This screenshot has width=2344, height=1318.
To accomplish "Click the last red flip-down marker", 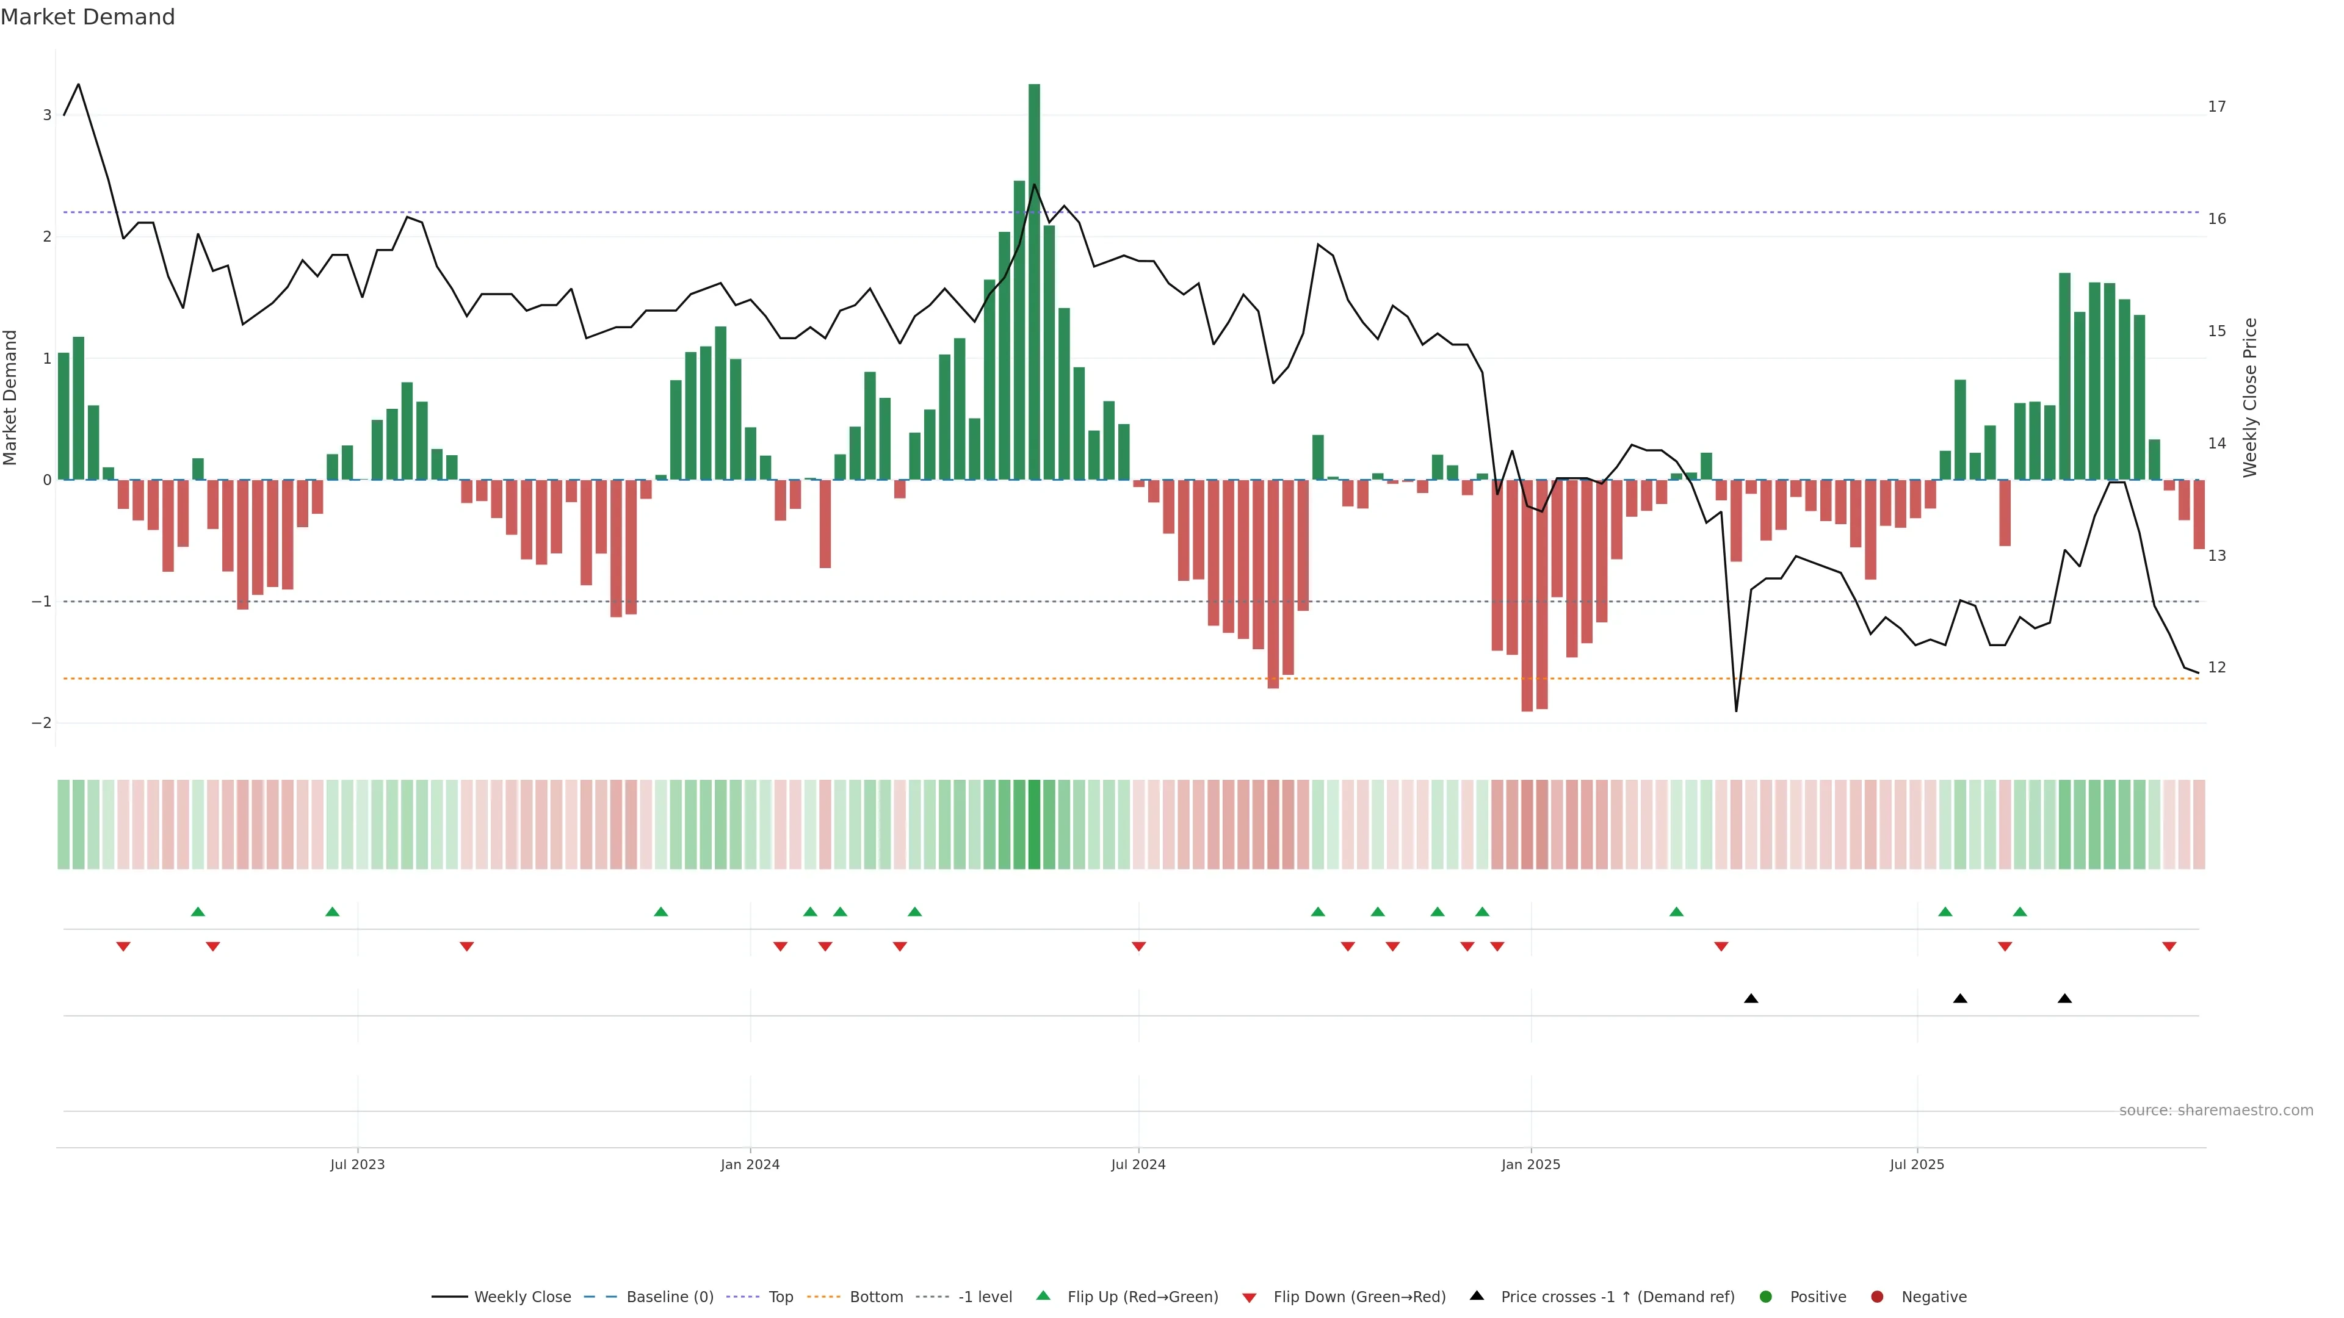I will tap(2169, 947).
